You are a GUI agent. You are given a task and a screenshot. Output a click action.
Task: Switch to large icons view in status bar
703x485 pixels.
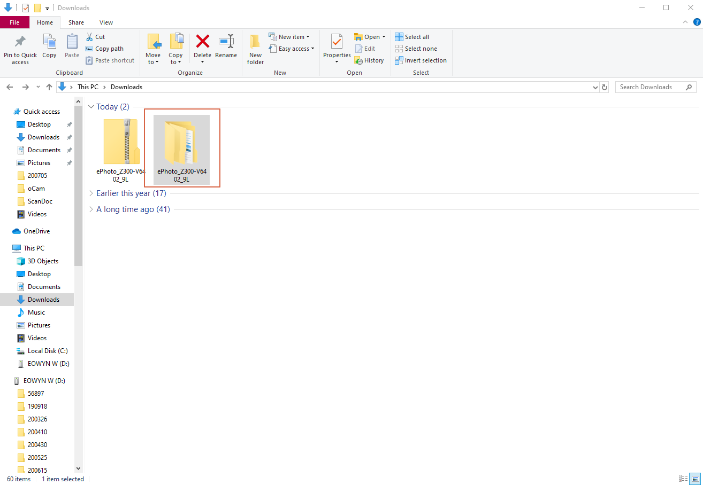pyautogui.click(x=695, y=479)
